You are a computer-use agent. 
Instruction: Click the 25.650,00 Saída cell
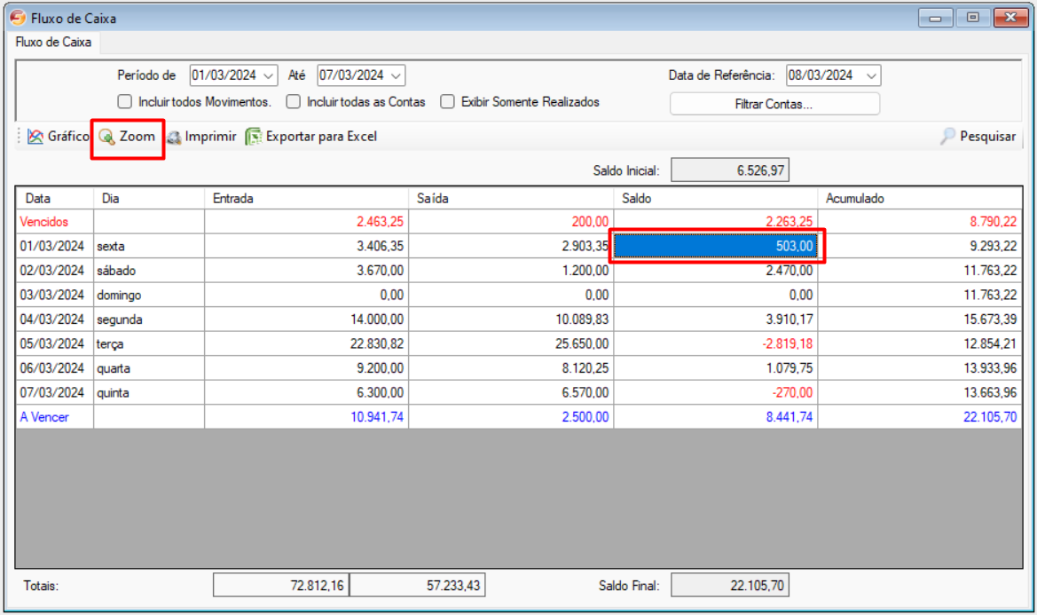pyautogui.click(x=511, y=343)
